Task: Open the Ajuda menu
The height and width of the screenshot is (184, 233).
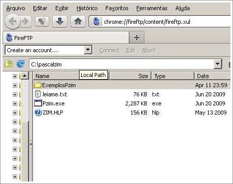Action: [x=182, y=8]
